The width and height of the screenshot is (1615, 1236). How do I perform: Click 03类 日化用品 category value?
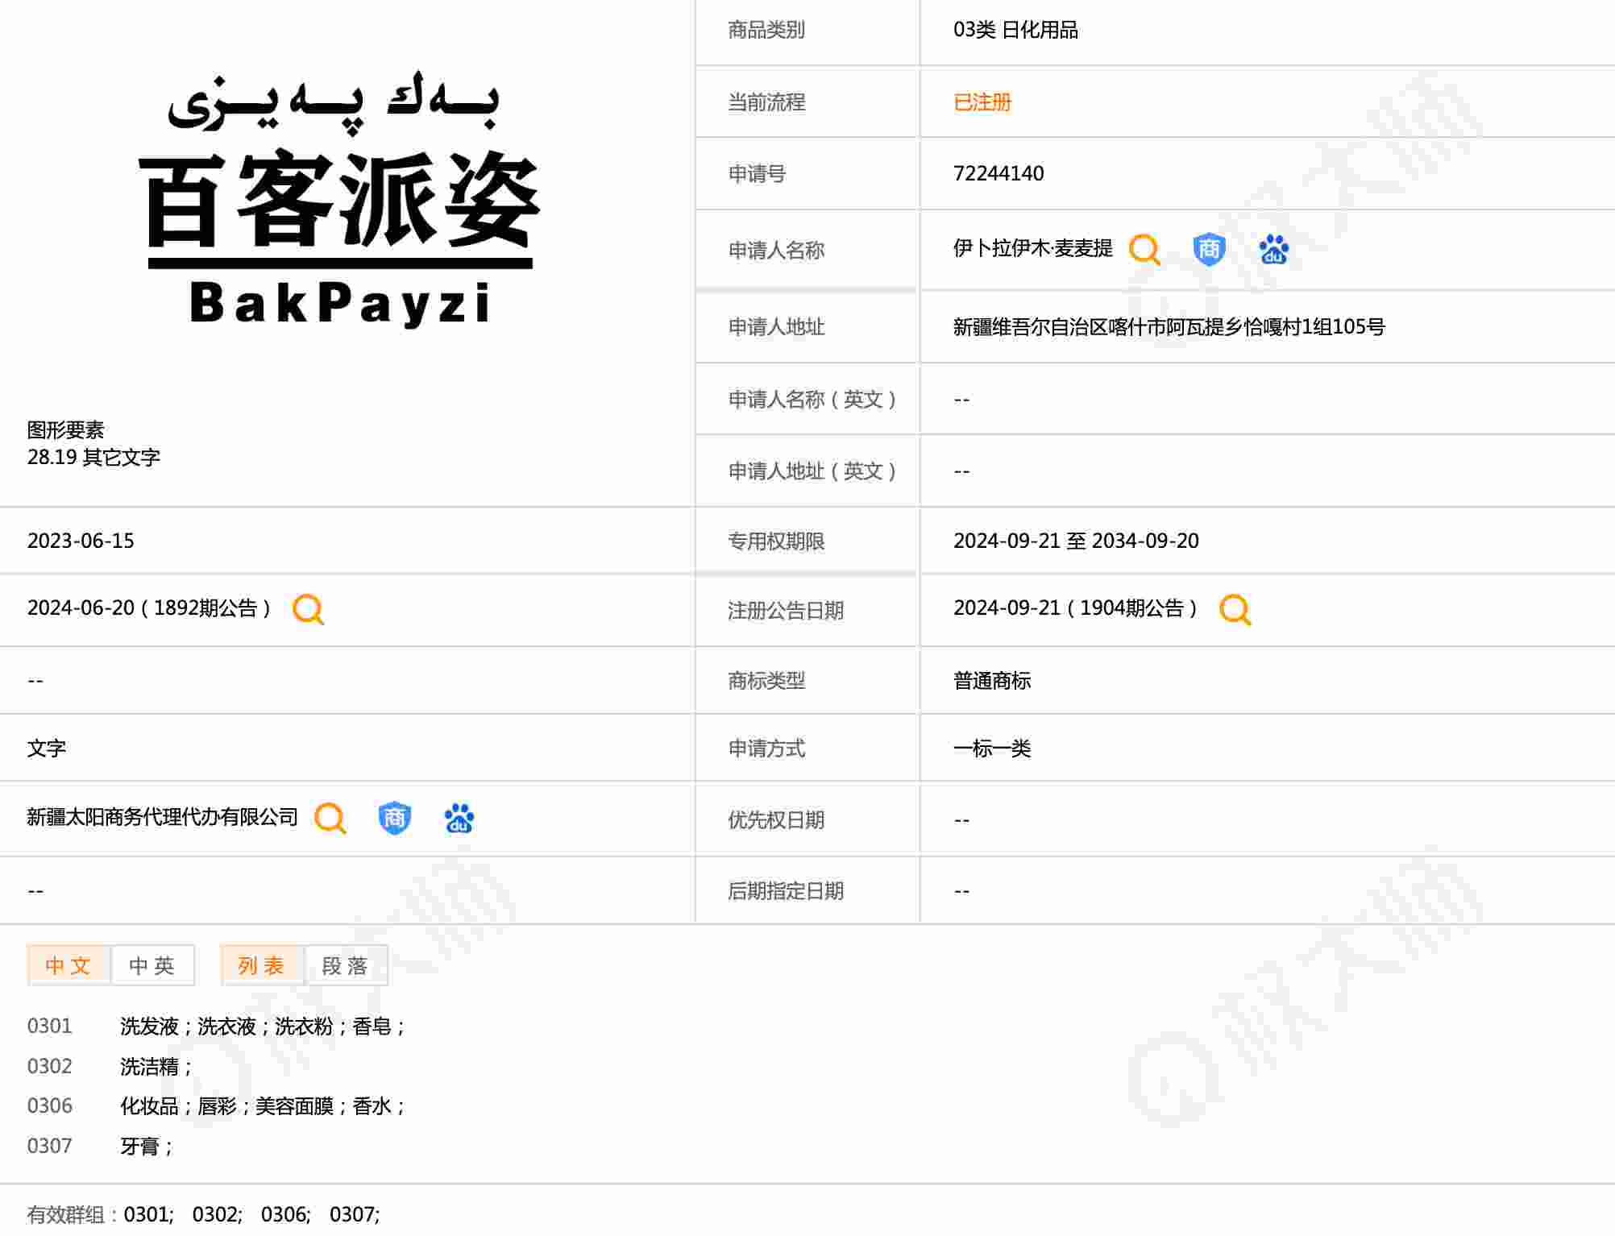click(x=1015, y=30)
